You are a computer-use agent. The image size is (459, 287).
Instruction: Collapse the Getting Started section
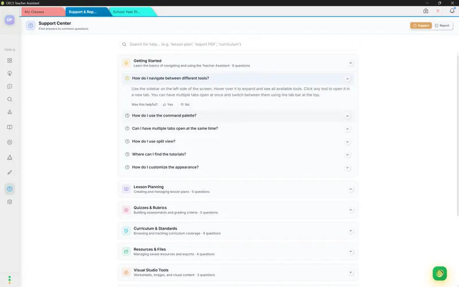pos(351,63)
